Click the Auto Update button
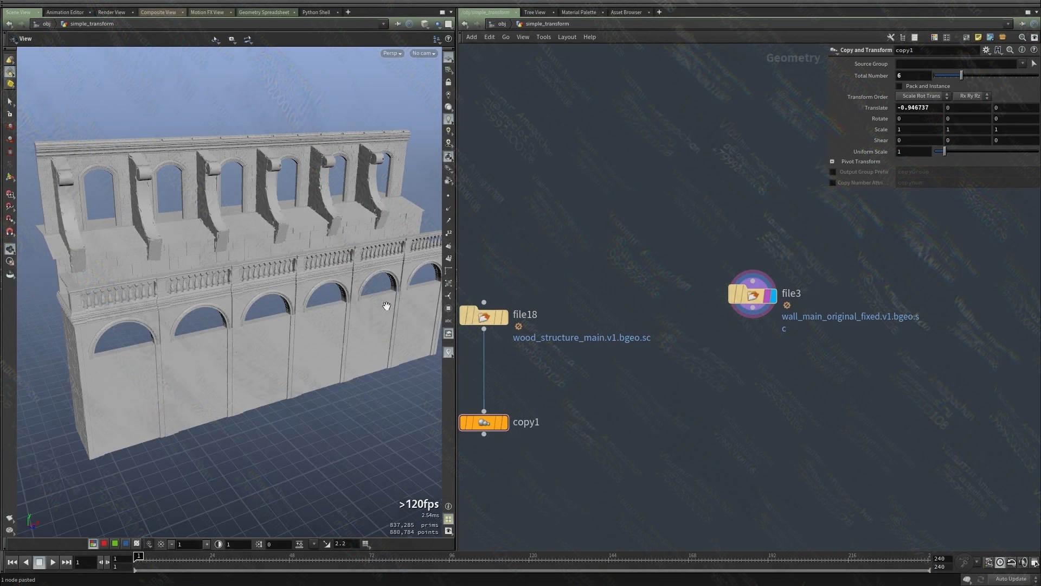The image size is (1041, 586). click(x=1011, y=579)
